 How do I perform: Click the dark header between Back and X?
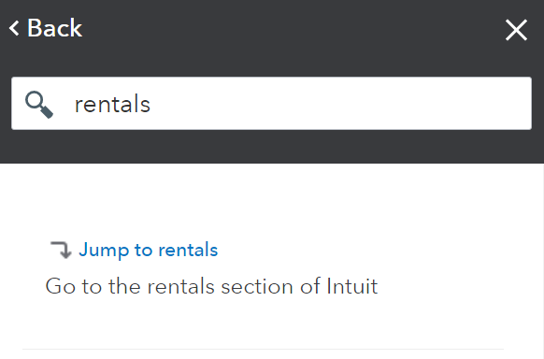(292, 28)
